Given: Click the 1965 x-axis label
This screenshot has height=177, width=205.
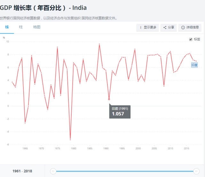Looking at the screenshot, I should click(x=25, y=148).
